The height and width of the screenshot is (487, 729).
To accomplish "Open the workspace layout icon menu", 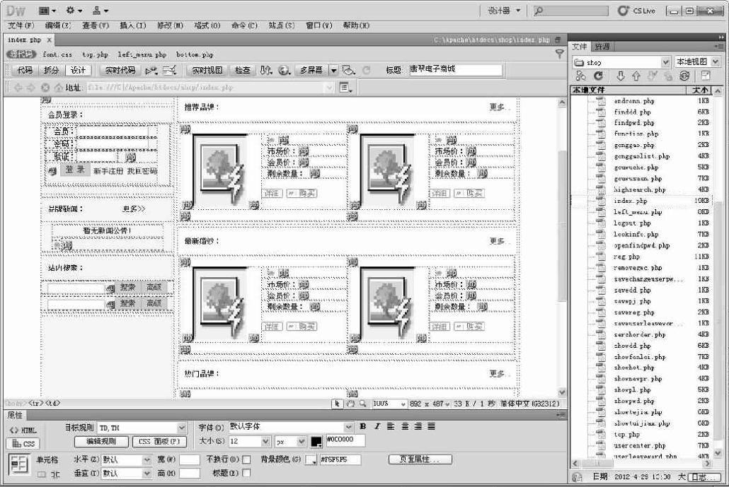I will (47, 10).
